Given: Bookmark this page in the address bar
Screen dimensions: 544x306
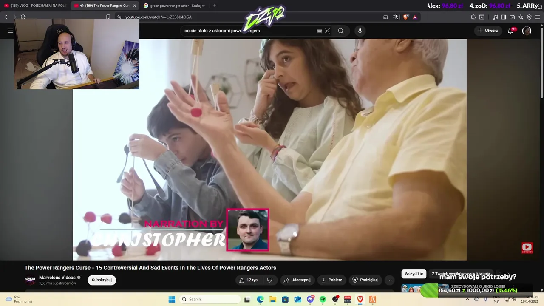Looking at the screenshot, I should (108, 17).
